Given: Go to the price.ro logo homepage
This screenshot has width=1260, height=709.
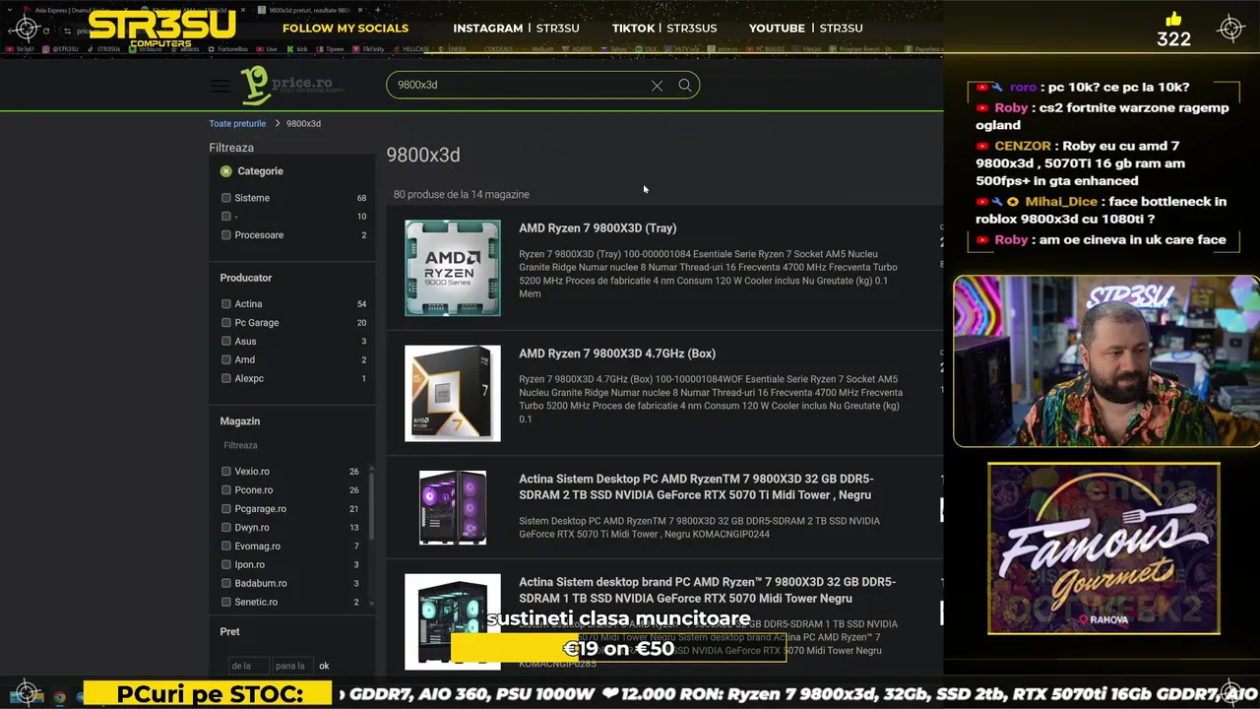Looking at the screenshot, I should click(292, 86).
